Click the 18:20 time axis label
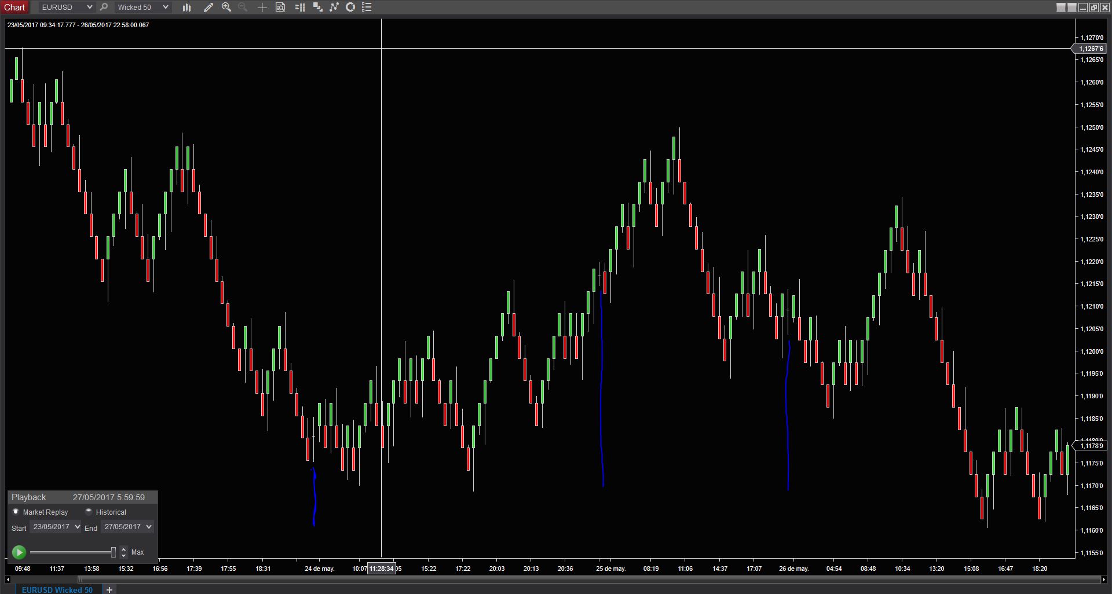The width and height of the screenshot is (1112, 594). (1040, 569)
